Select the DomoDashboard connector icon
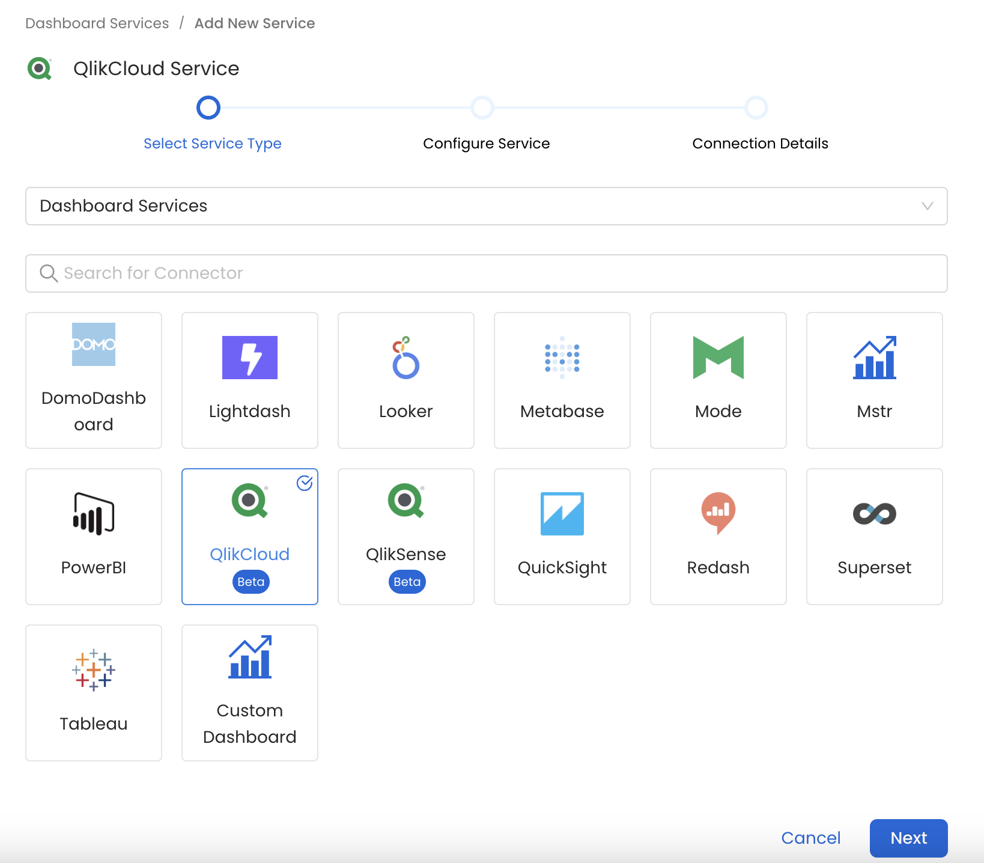 point(94,344)
